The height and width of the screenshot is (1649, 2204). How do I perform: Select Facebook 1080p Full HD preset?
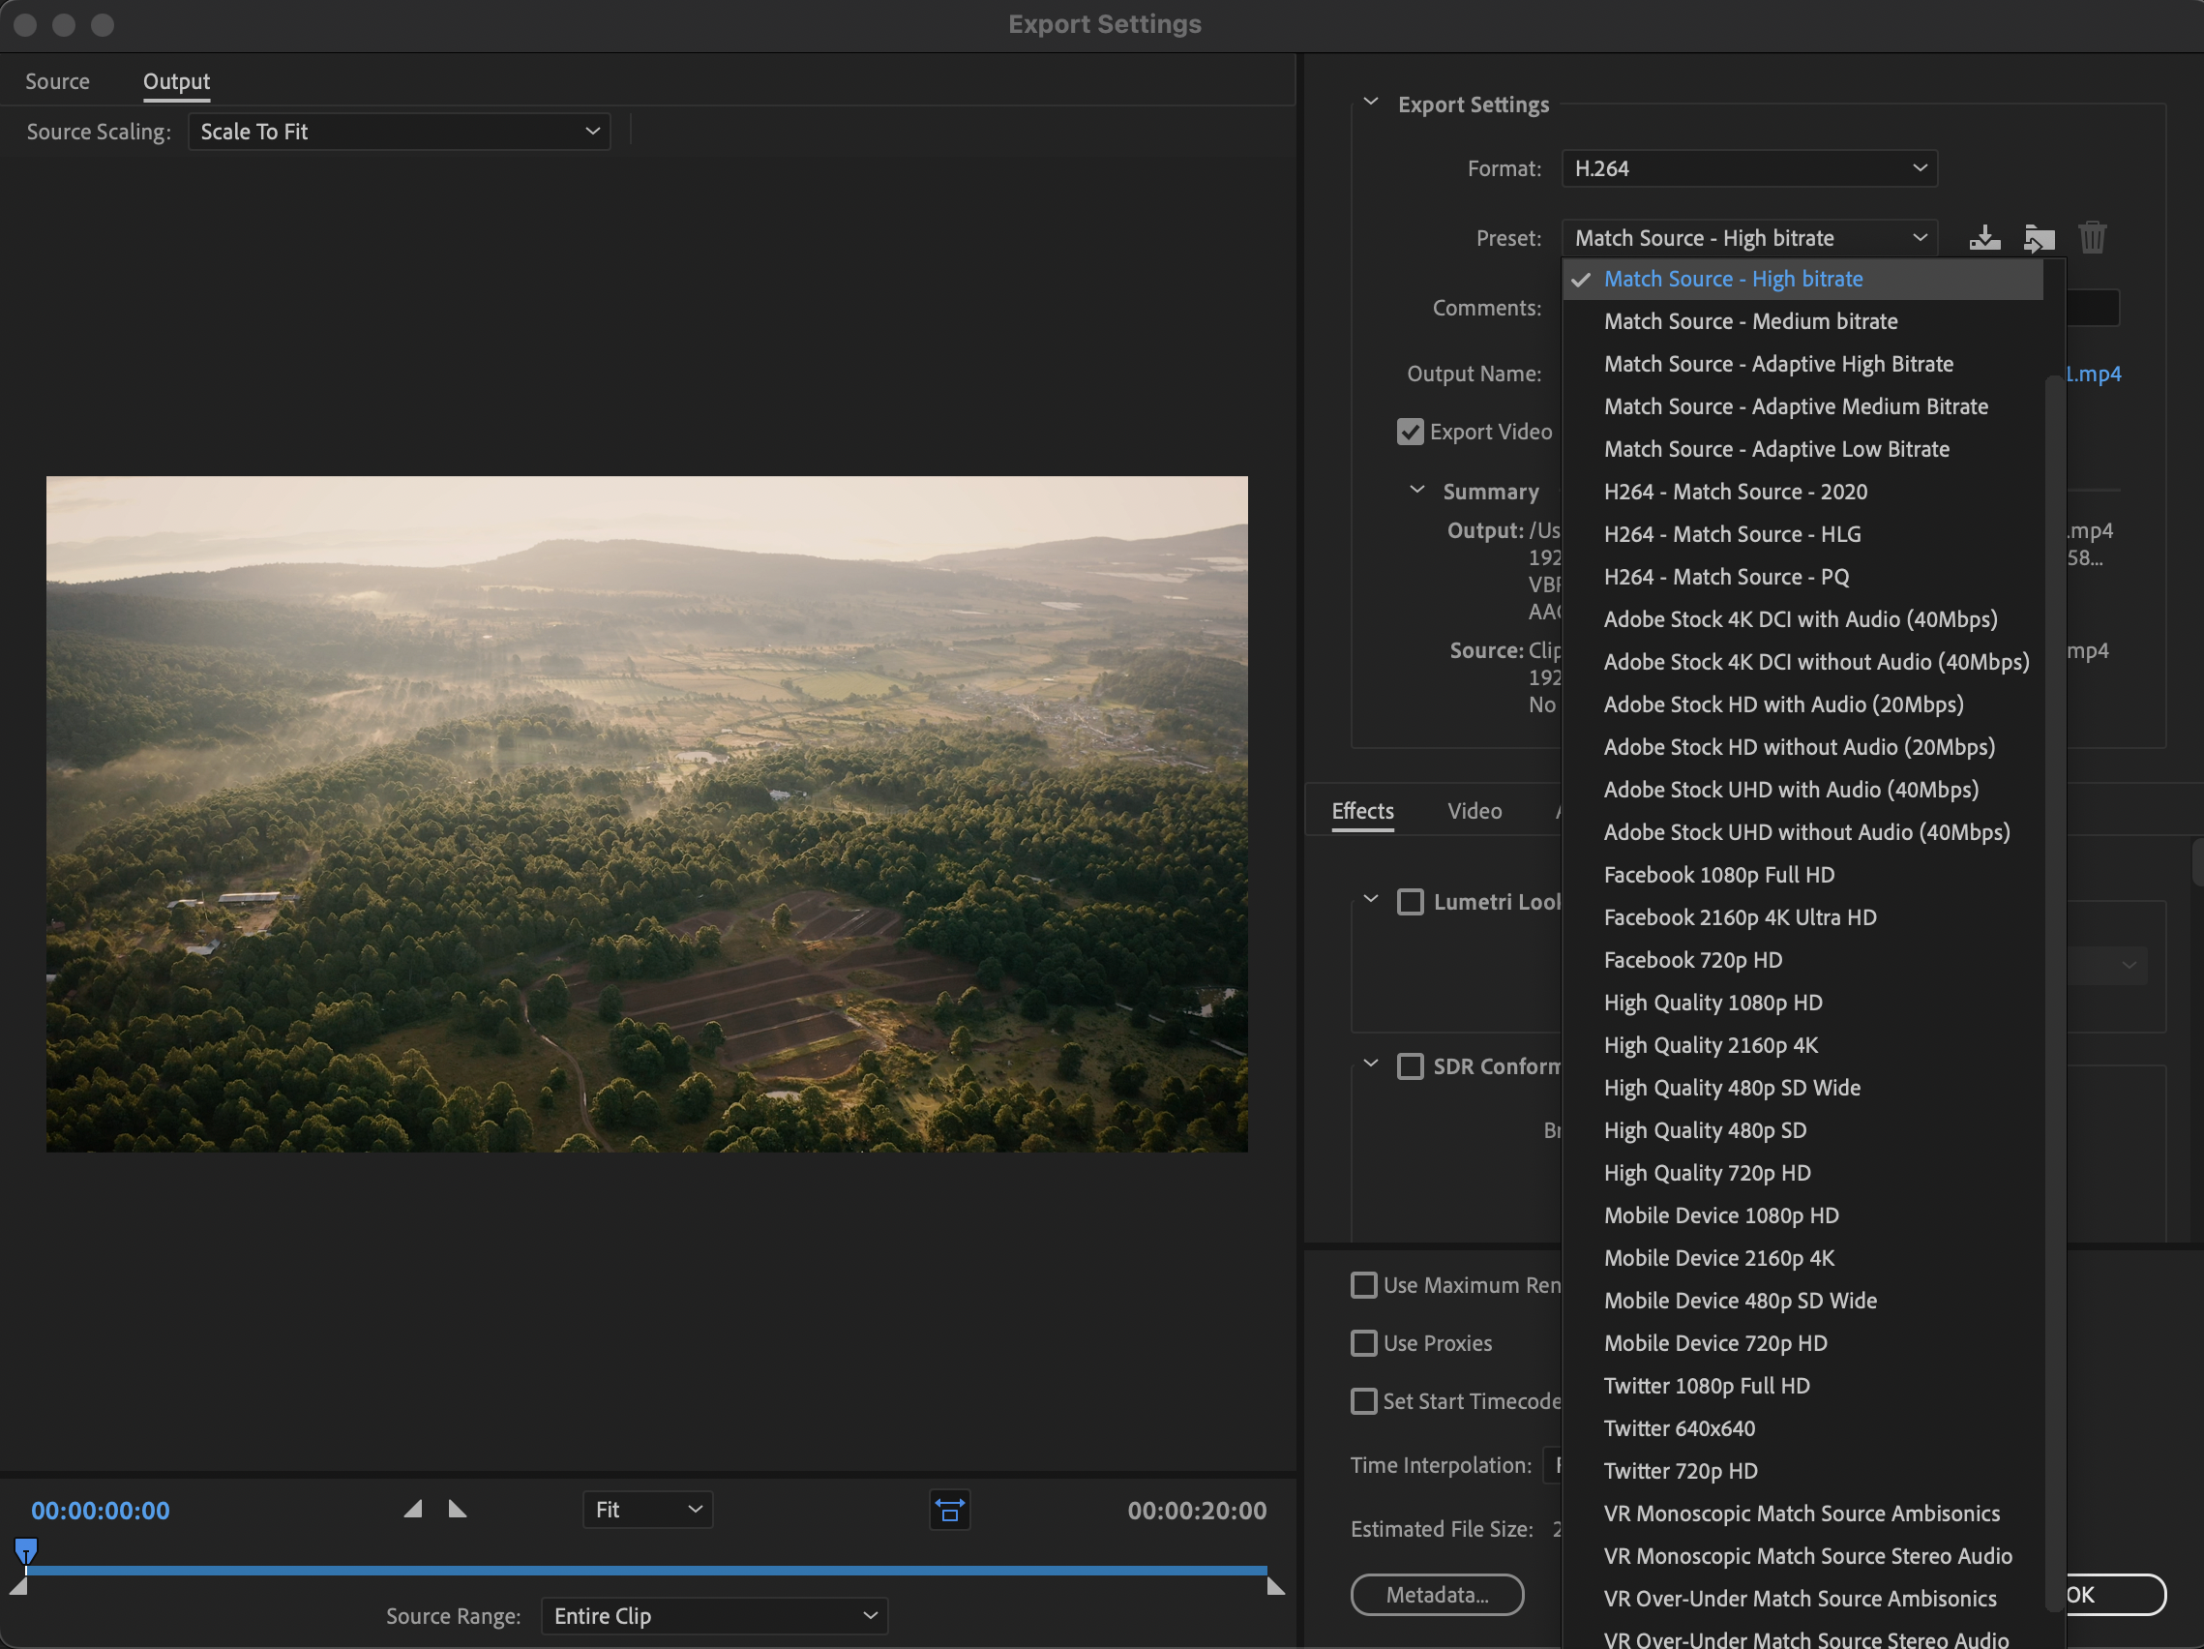tap(1717, 874)
